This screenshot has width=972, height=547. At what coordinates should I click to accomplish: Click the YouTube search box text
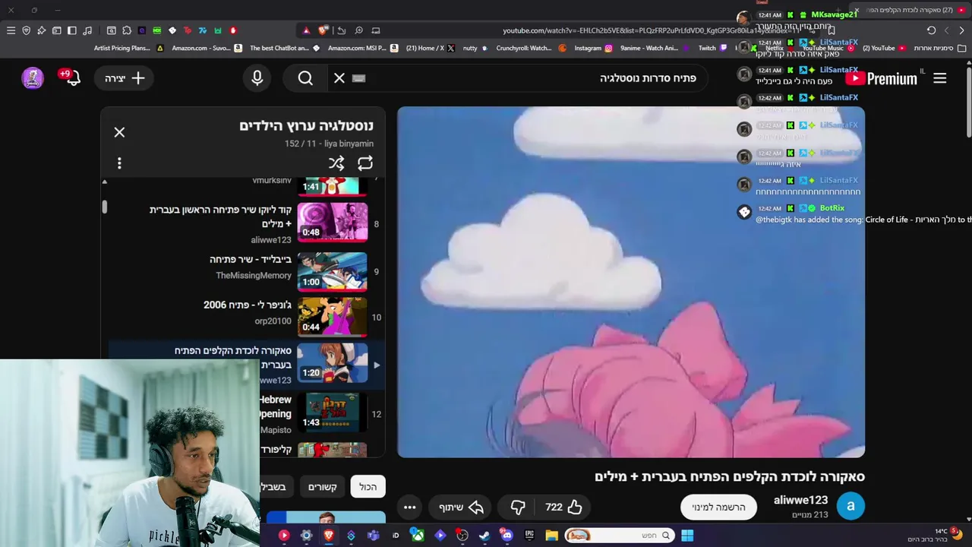coord(648,78)
